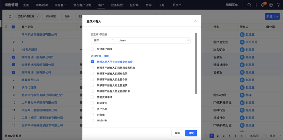Click the plus quick-create icon in top bar
Screen dimensions: 283x140
point(256,5)
